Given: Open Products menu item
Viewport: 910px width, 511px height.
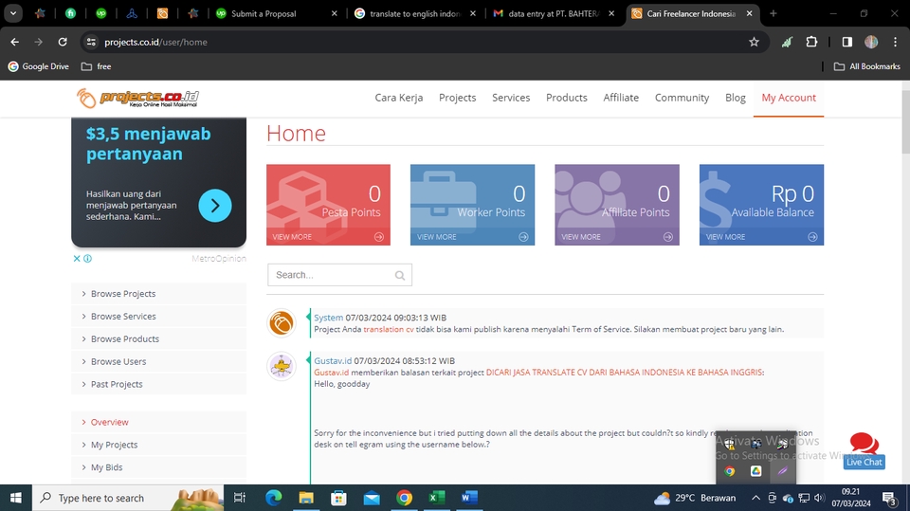Looking at the screenshot, I should tap(567, 98).
